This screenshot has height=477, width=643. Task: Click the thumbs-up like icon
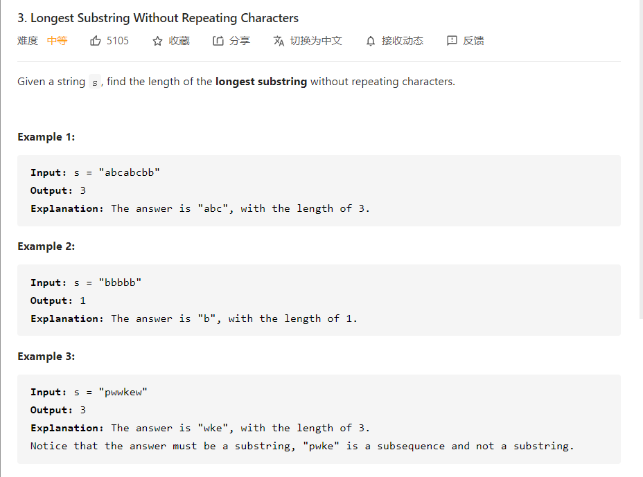point(96,41)
